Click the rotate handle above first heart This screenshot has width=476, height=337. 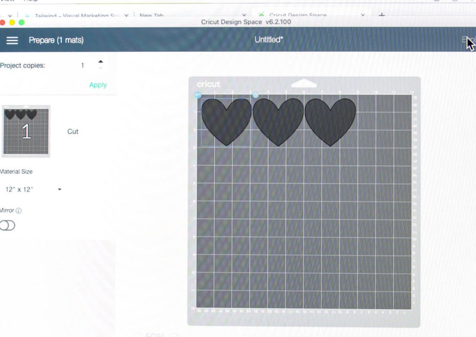pos(255,95)
